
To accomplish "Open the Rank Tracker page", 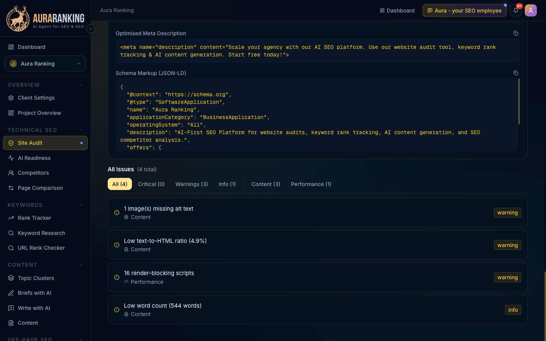I will tap(45, 218).
